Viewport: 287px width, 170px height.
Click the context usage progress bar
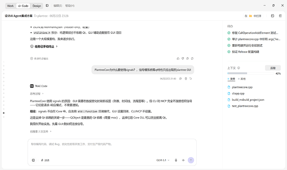click(x=250, y=73)
